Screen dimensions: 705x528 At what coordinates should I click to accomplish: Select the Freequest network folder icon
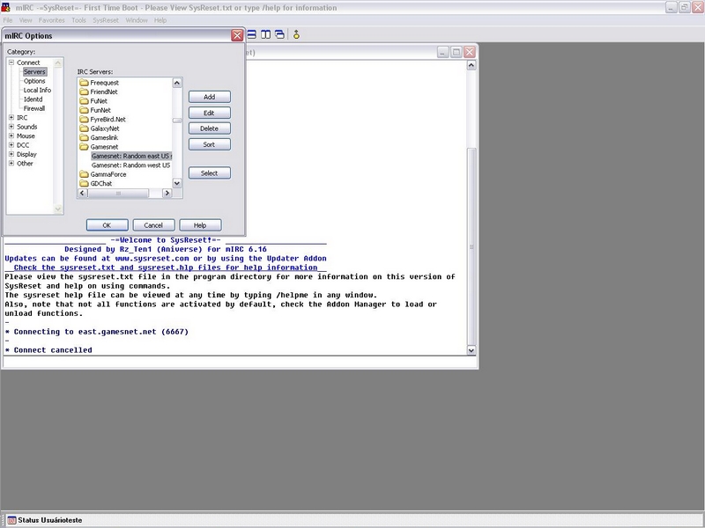click(85, 83)
